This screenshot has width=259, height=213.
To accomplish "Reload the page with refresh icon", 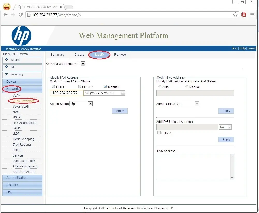I will click(20, 15).
